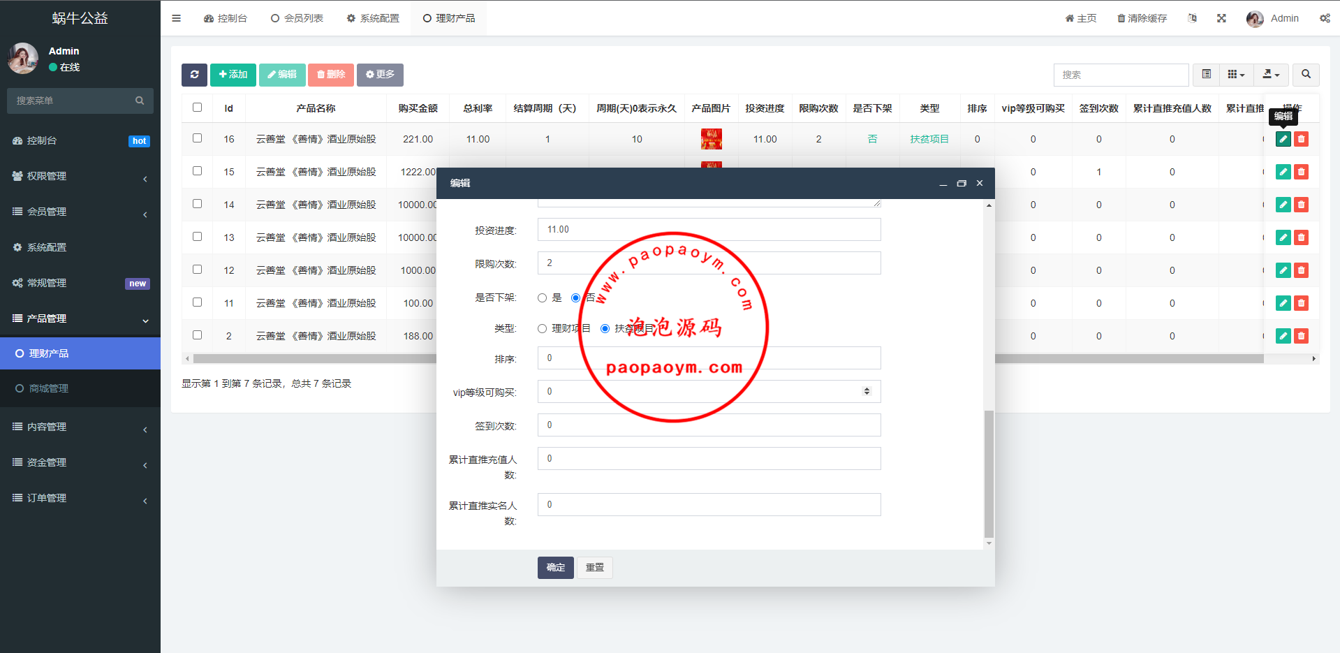Click into the 投资进度 input field

pyautogui.click(x=709, y=230)
